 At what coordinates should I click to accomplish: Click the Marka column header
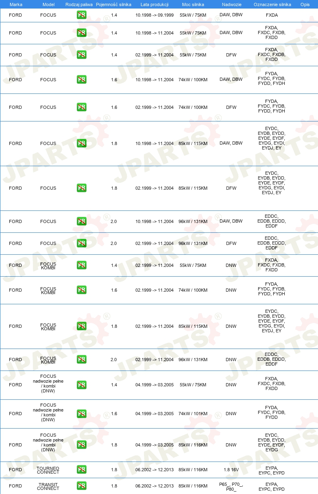click(x=16, y=4)
